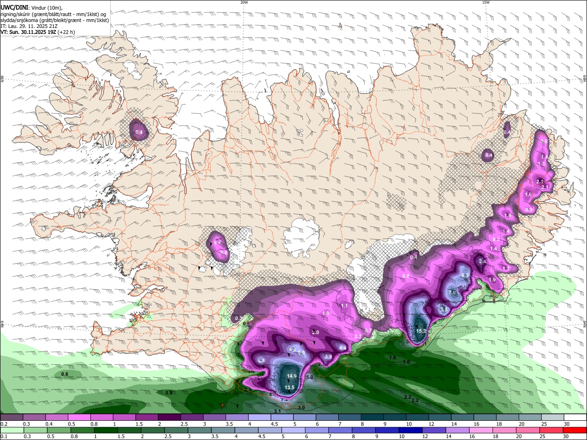Select the 6.3 snowfall value label
This screenshot has width=587, height=440.
[465, 275]
